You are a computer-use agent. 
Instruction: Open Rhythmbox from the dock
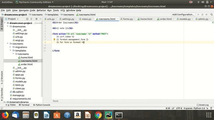pyautogui.click(x=36, y=115)
